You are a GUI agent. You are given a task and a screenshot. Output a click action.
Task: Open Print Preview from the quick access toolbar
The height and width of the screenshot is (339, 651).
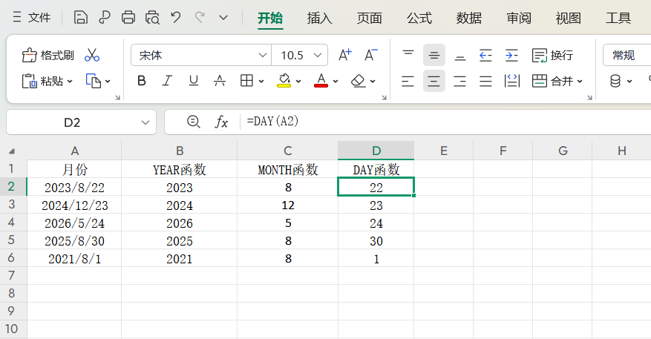click(152, 18)
